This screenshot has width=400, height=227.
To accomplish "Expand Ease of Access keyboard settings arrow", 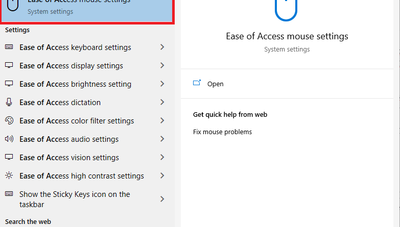I will coord(162,47).
